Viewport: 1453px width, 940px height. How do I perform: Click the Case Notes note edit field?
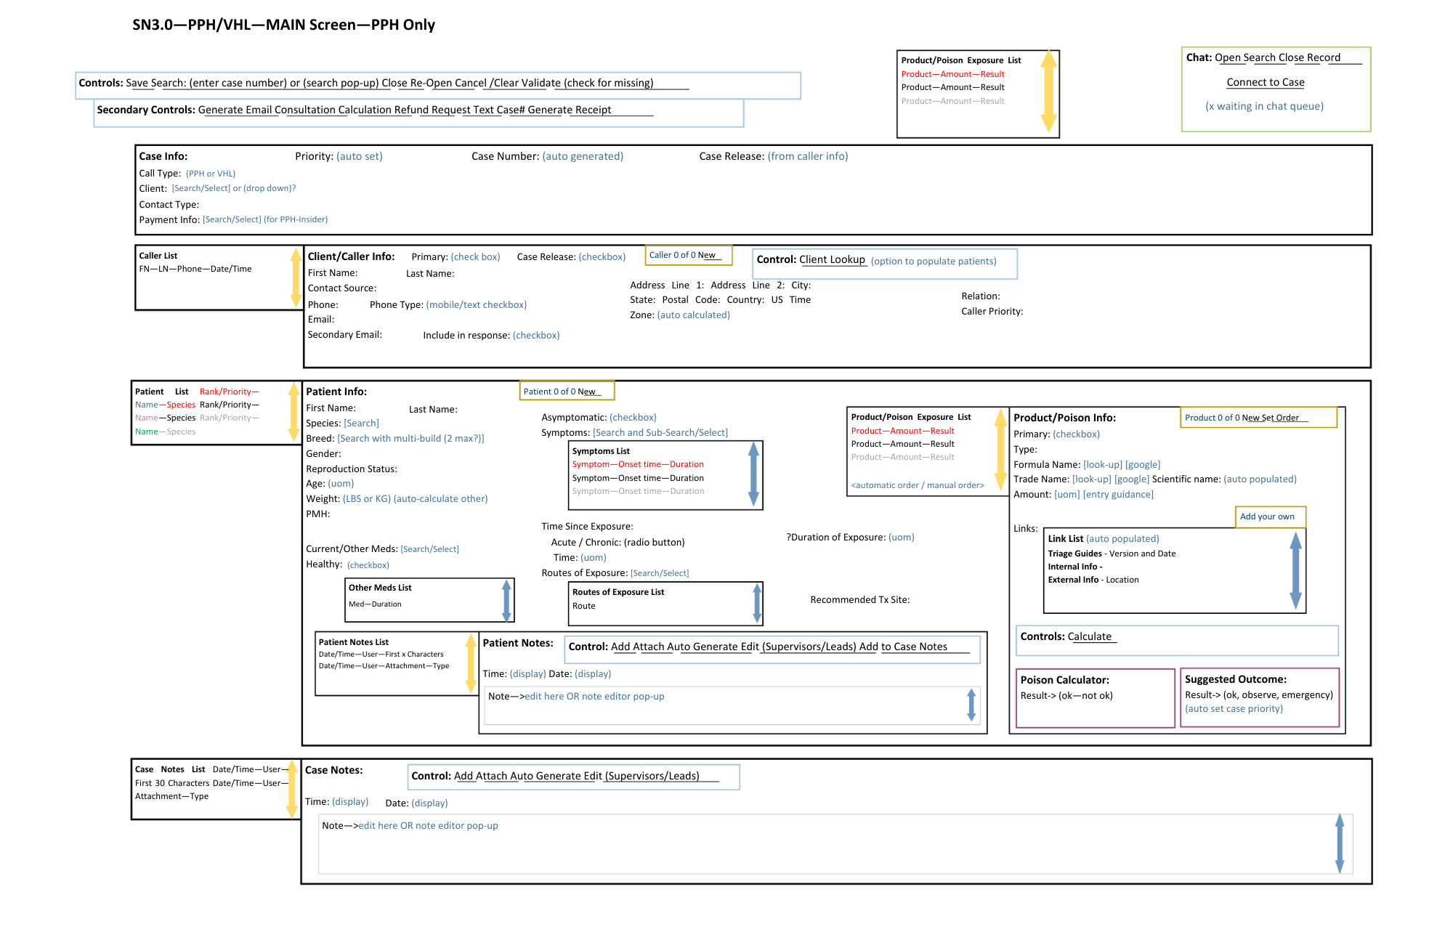coord(428,826)
